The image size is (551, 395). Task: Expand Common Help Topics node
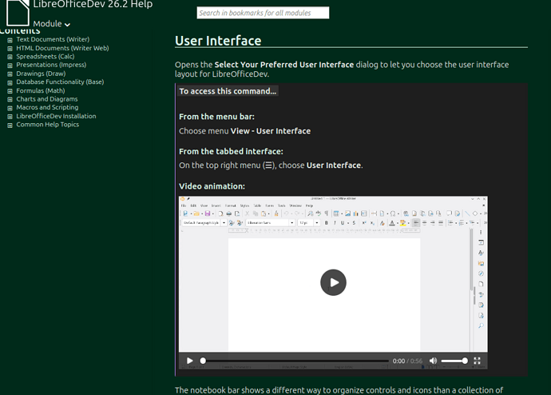click(10, 125)
